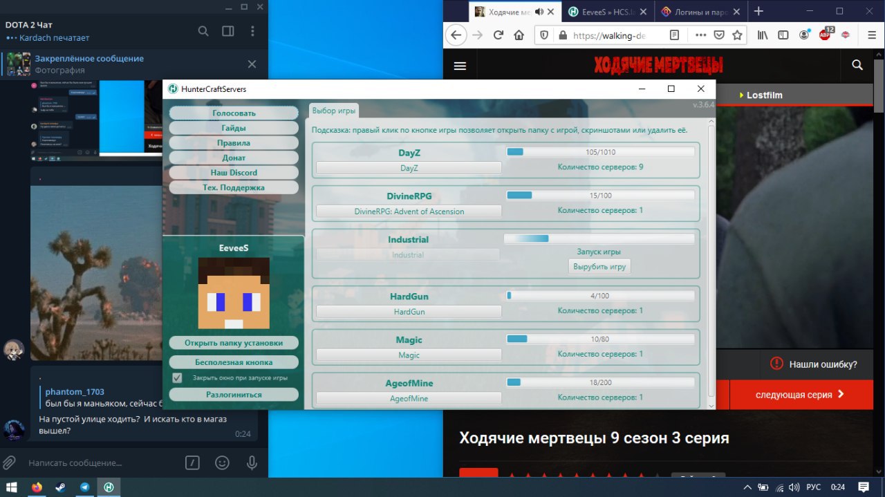Image resolution: width=885 pixels, height=497 pixels.
Task: Dismiss the pinned message in Telegram
Action: (252, 64)
